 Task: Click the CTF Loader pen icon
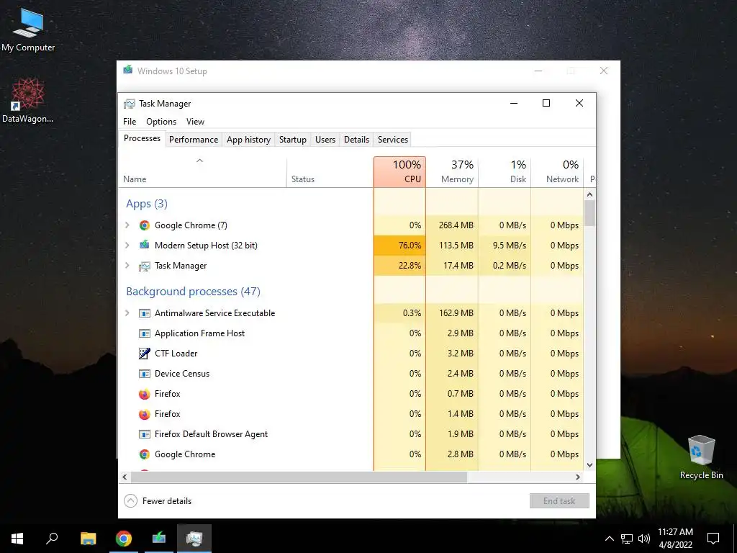point(144,354)
